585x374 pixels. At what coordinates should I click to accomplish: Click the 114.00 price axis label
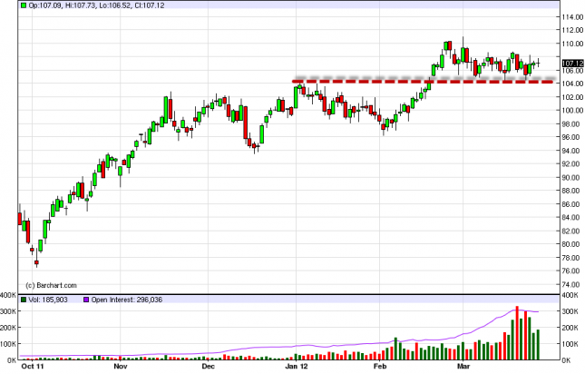pyautogui.click(x=572, y=17)
